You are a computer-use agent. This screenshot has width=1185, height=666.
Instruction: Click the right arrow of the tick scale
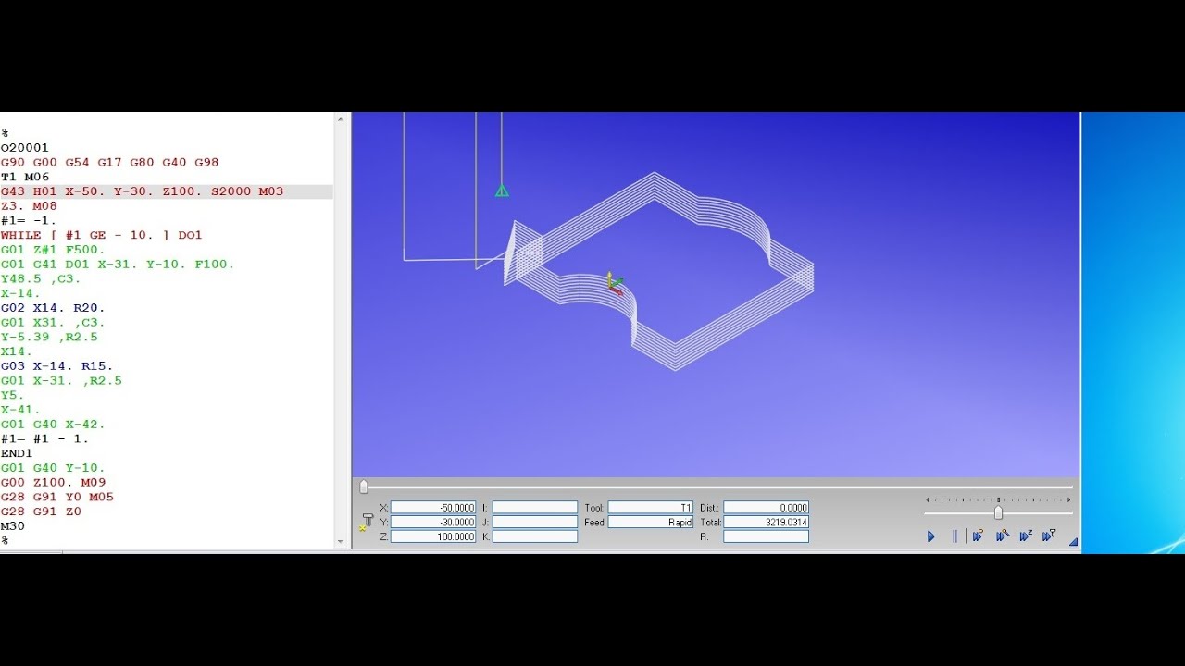tap(1069, 499)
